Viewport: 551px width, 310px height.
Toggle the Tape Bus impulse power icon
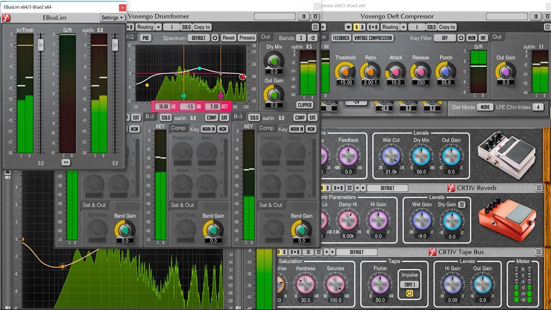coord(409,294)
